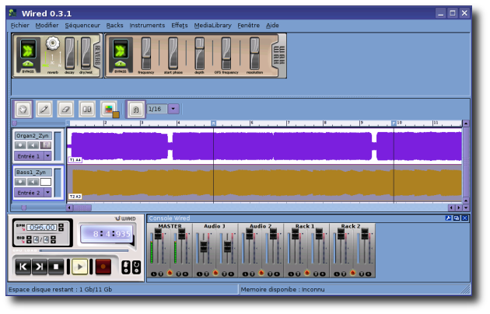
Task: Open the color palette tool
Action: pos(109,110)
